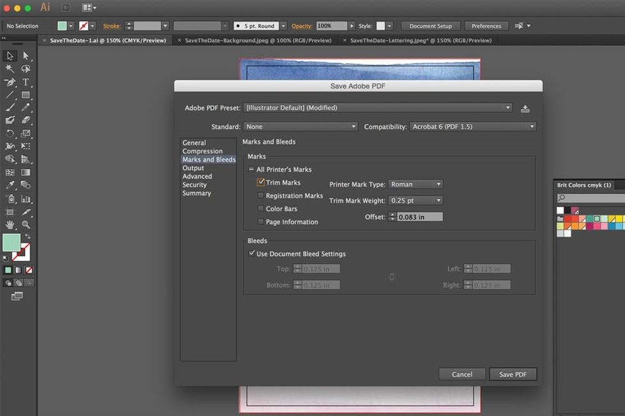Click the yellow swatch in Brit Colors panel
The width and height of the screenshot is (625, 416).
pos(620,219)
